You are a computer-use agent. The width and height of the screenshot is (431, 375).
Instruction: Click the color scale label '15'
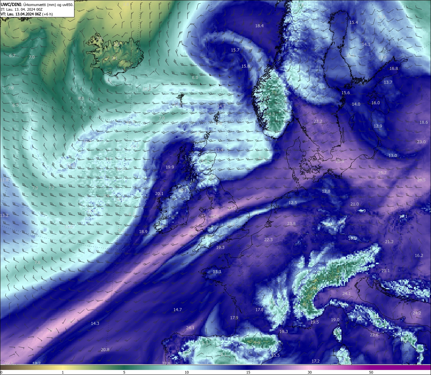[248, 372]
